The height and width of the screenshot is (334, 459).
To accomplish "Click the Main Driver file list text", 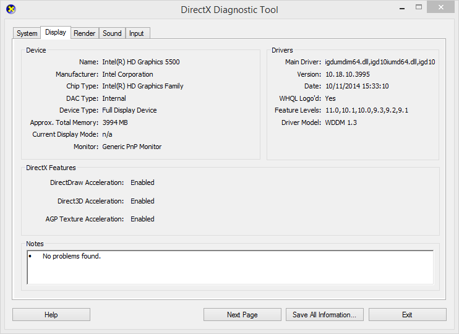I will click(380, 62).
